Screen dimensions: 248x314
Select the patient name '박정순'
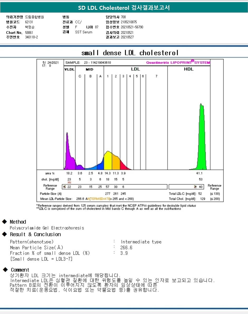[x=30, y=27]
